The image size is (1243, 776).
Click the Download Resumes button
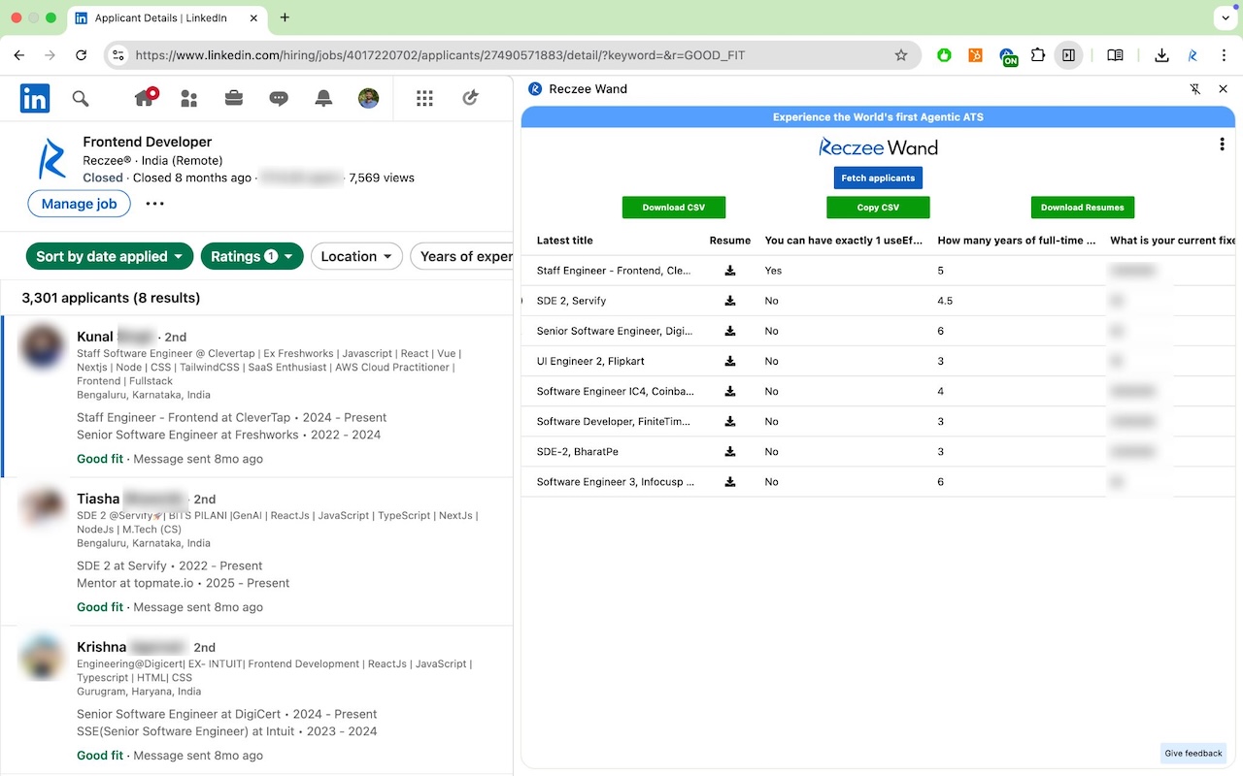pos(1083,208)
